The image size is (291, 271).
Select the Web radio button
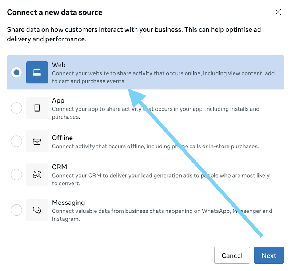[x=16, y=72]
